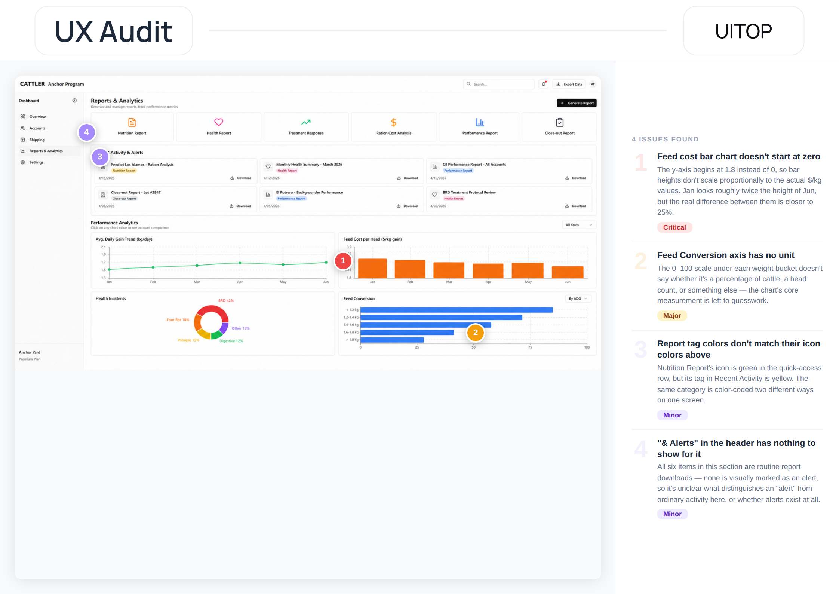Viewport: 839px width, 594px height.
Task: Click the orange Foot Rot donut segment
Action: [198, 322]
